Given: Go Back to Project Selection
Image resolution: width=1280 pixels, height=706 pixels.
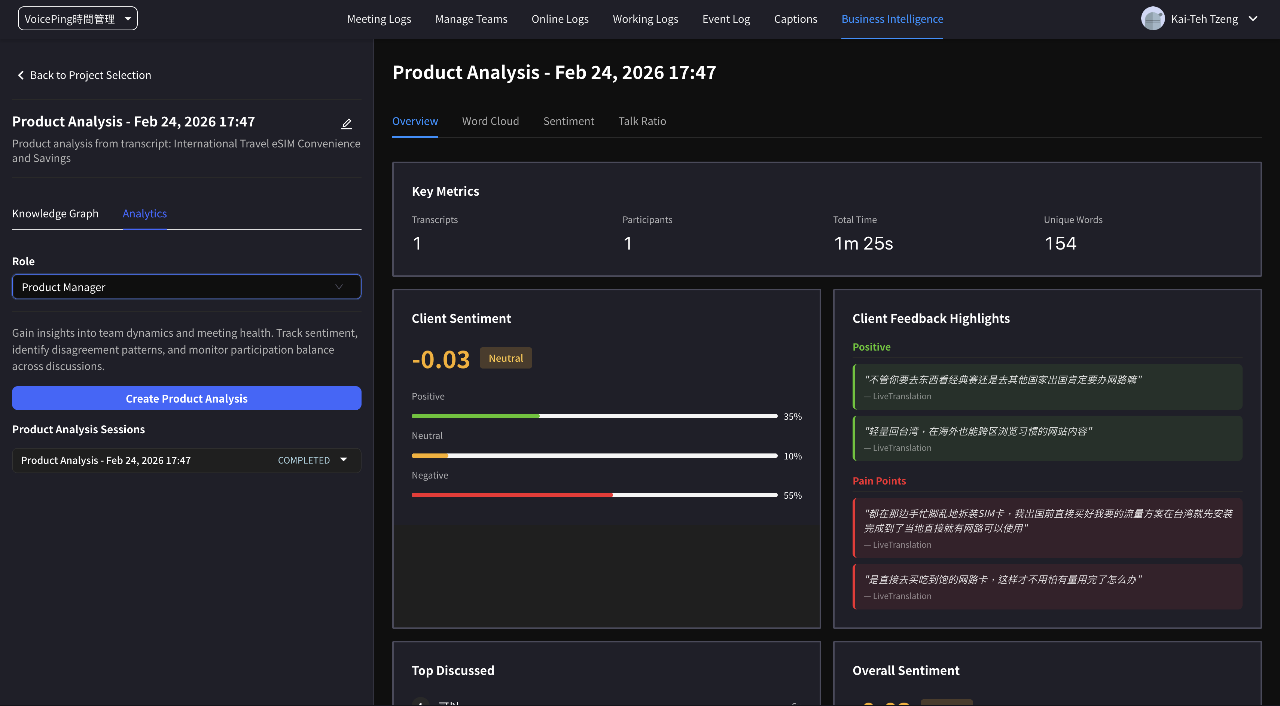Looking at the screenshot, I should pyautogui.click(x=90, y=75).
